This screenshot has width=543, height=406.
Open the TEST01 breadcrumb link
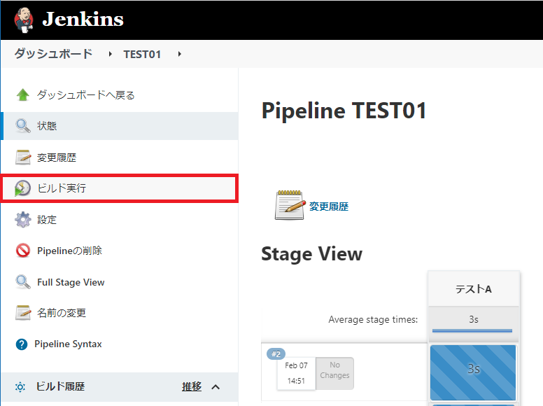click(x=142, y=55)
